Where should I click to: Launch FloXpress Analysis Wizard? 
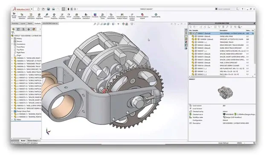(x=132, y=17)
